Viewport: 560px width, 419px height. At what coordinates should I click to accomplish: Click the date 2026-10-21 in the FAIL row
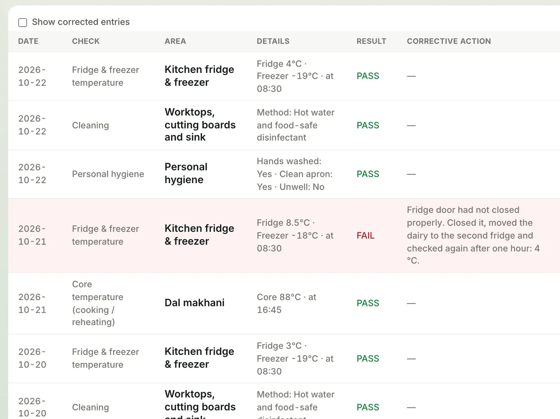point(32,235)
